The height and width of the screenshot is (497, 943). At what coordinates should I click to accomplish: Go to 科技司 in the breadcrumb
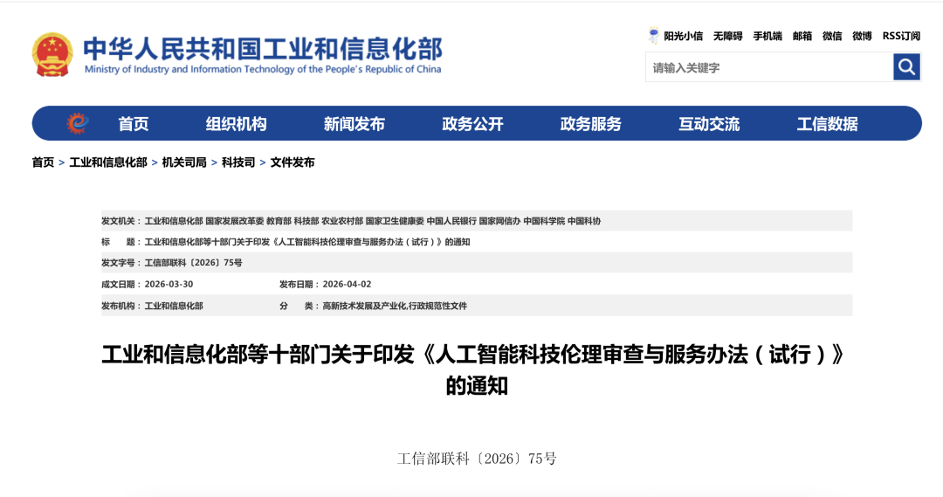click(x=238, y=162)
